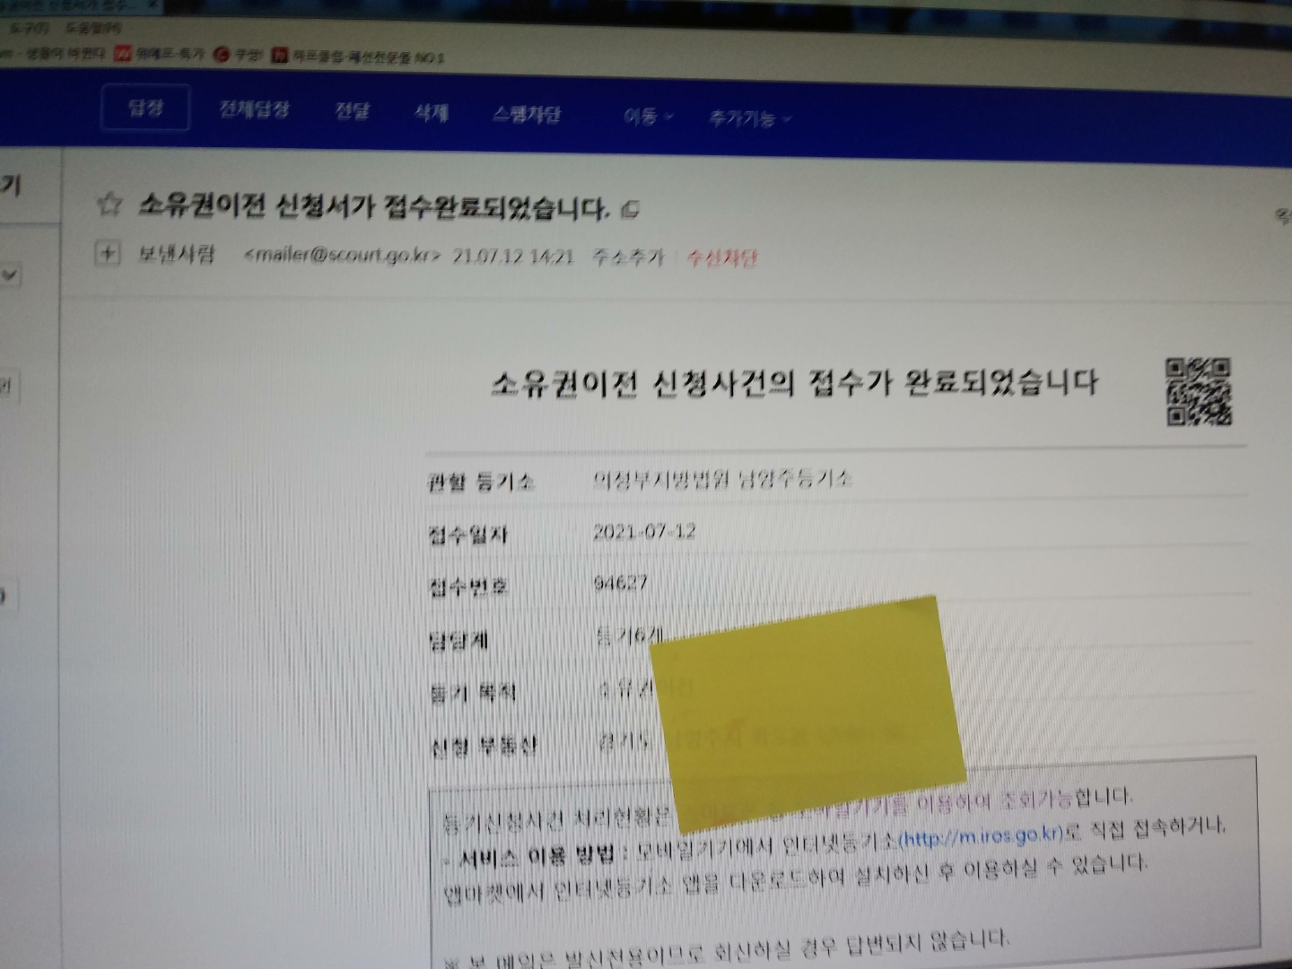The image size is (1292, 969).
Task: Open the 쿠팡 bookmark
Action: (238, 55)
